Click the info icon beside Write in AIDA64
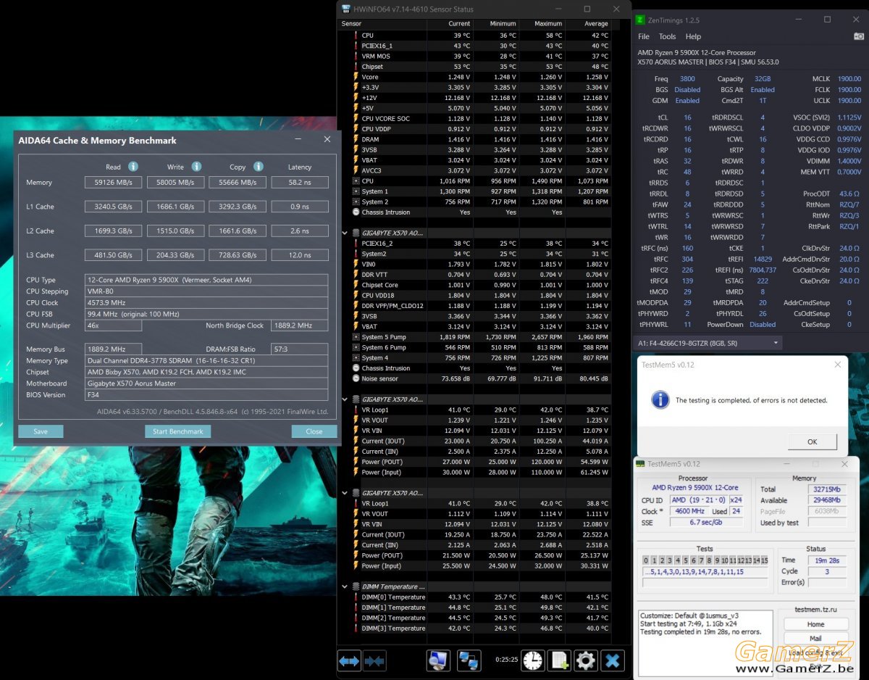Viewport: 869px width, 680px height. click(x=196, y=167)
